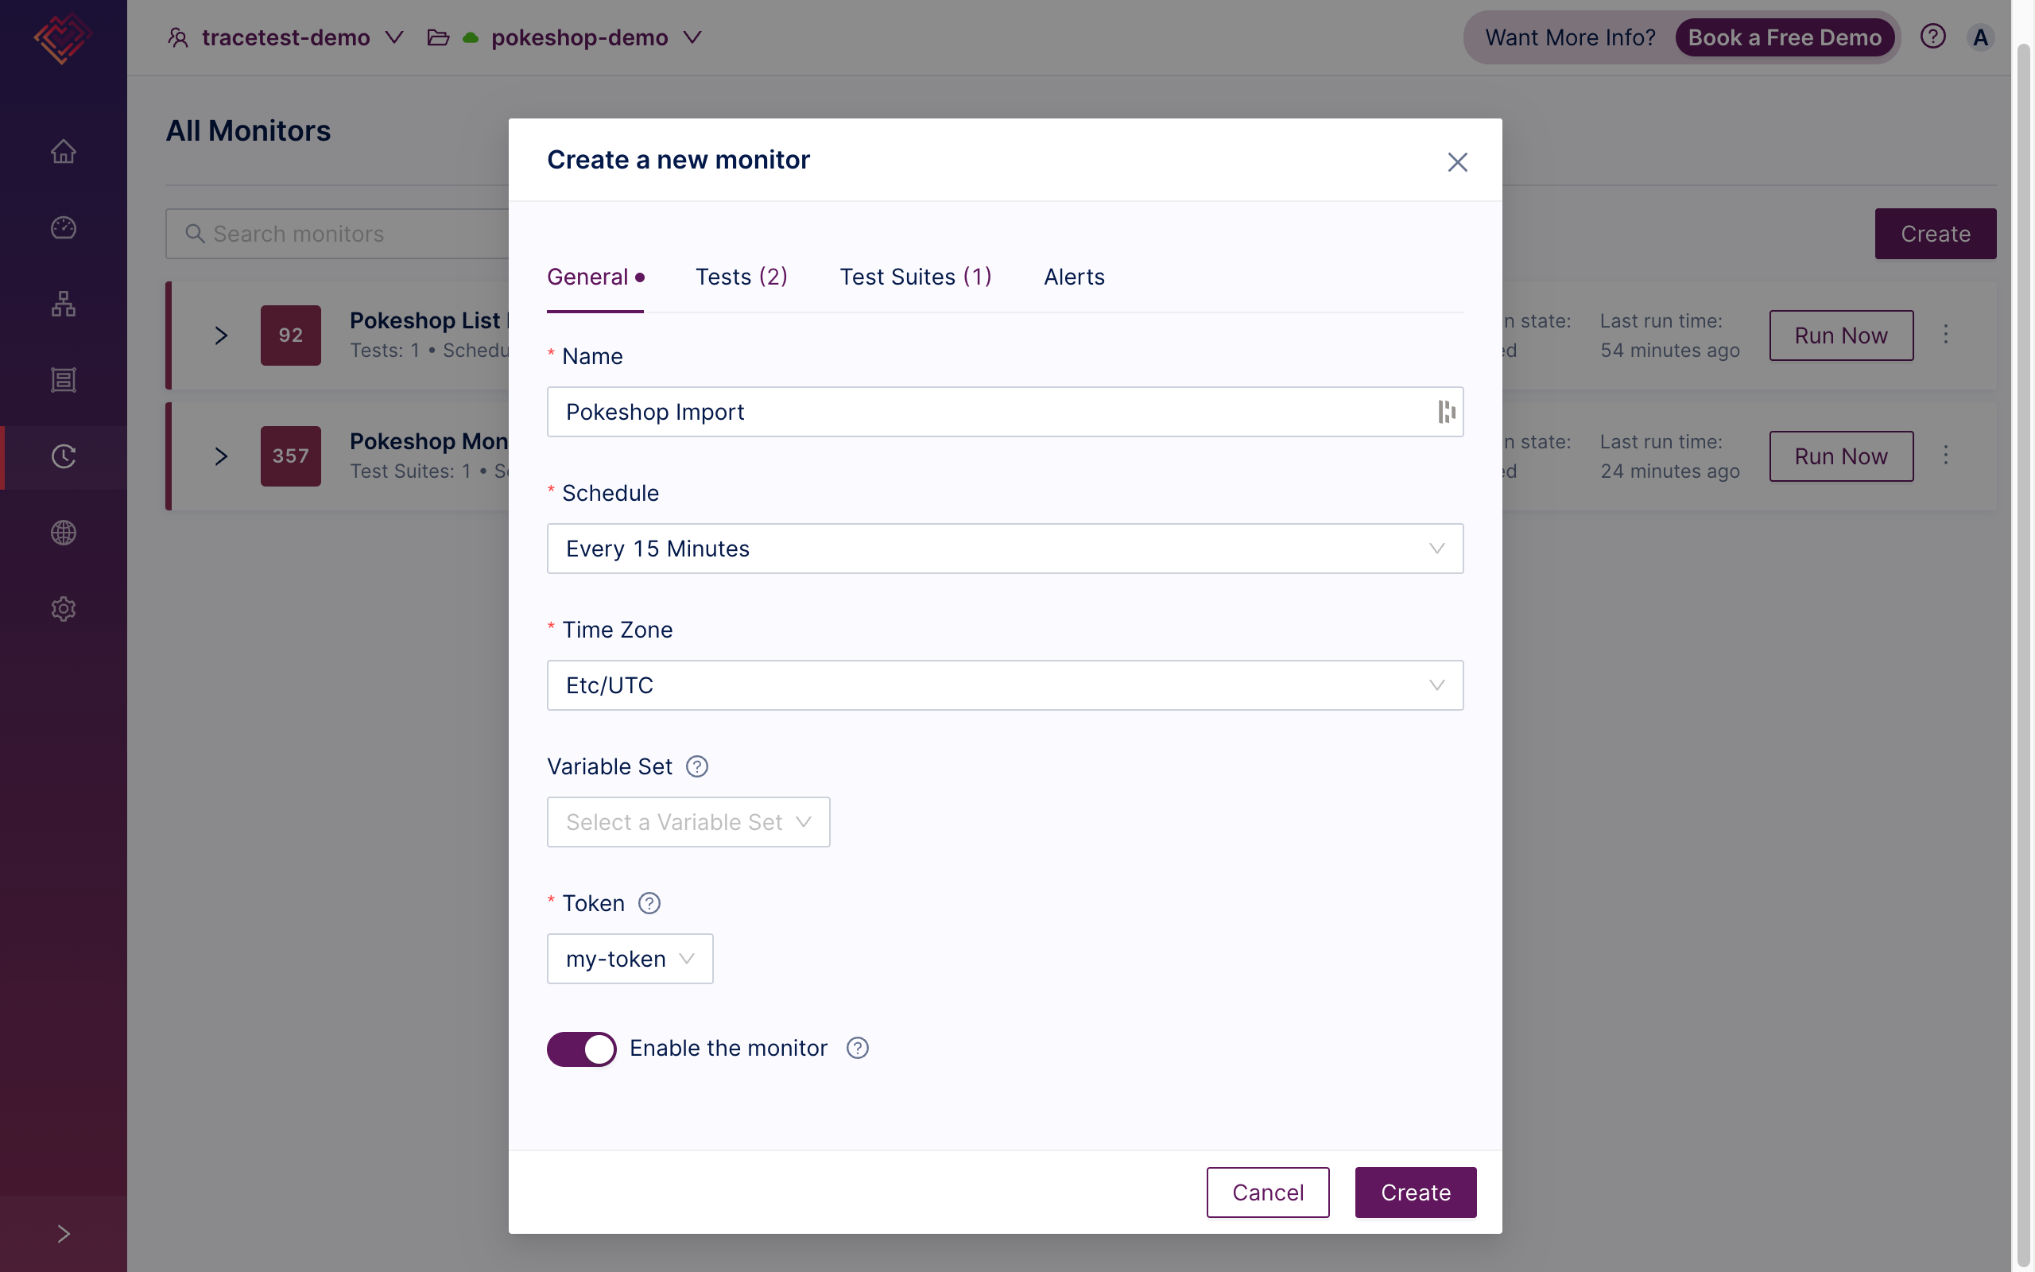The width and height of the screenshot is (2035, 1272).
Task: Expand the sidebar with the bottom chevron
Action: tap(63, 1234)
